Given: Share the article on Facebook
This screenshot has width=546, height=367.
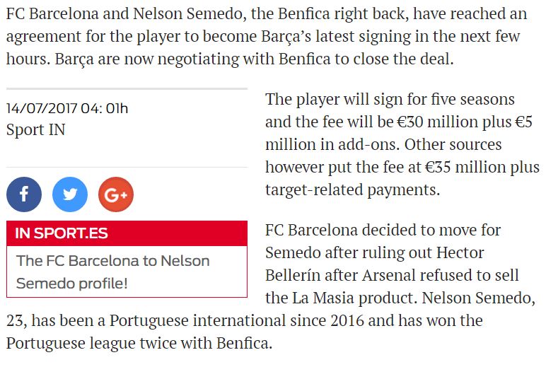Looking at the screenshot, I should 24,194.
